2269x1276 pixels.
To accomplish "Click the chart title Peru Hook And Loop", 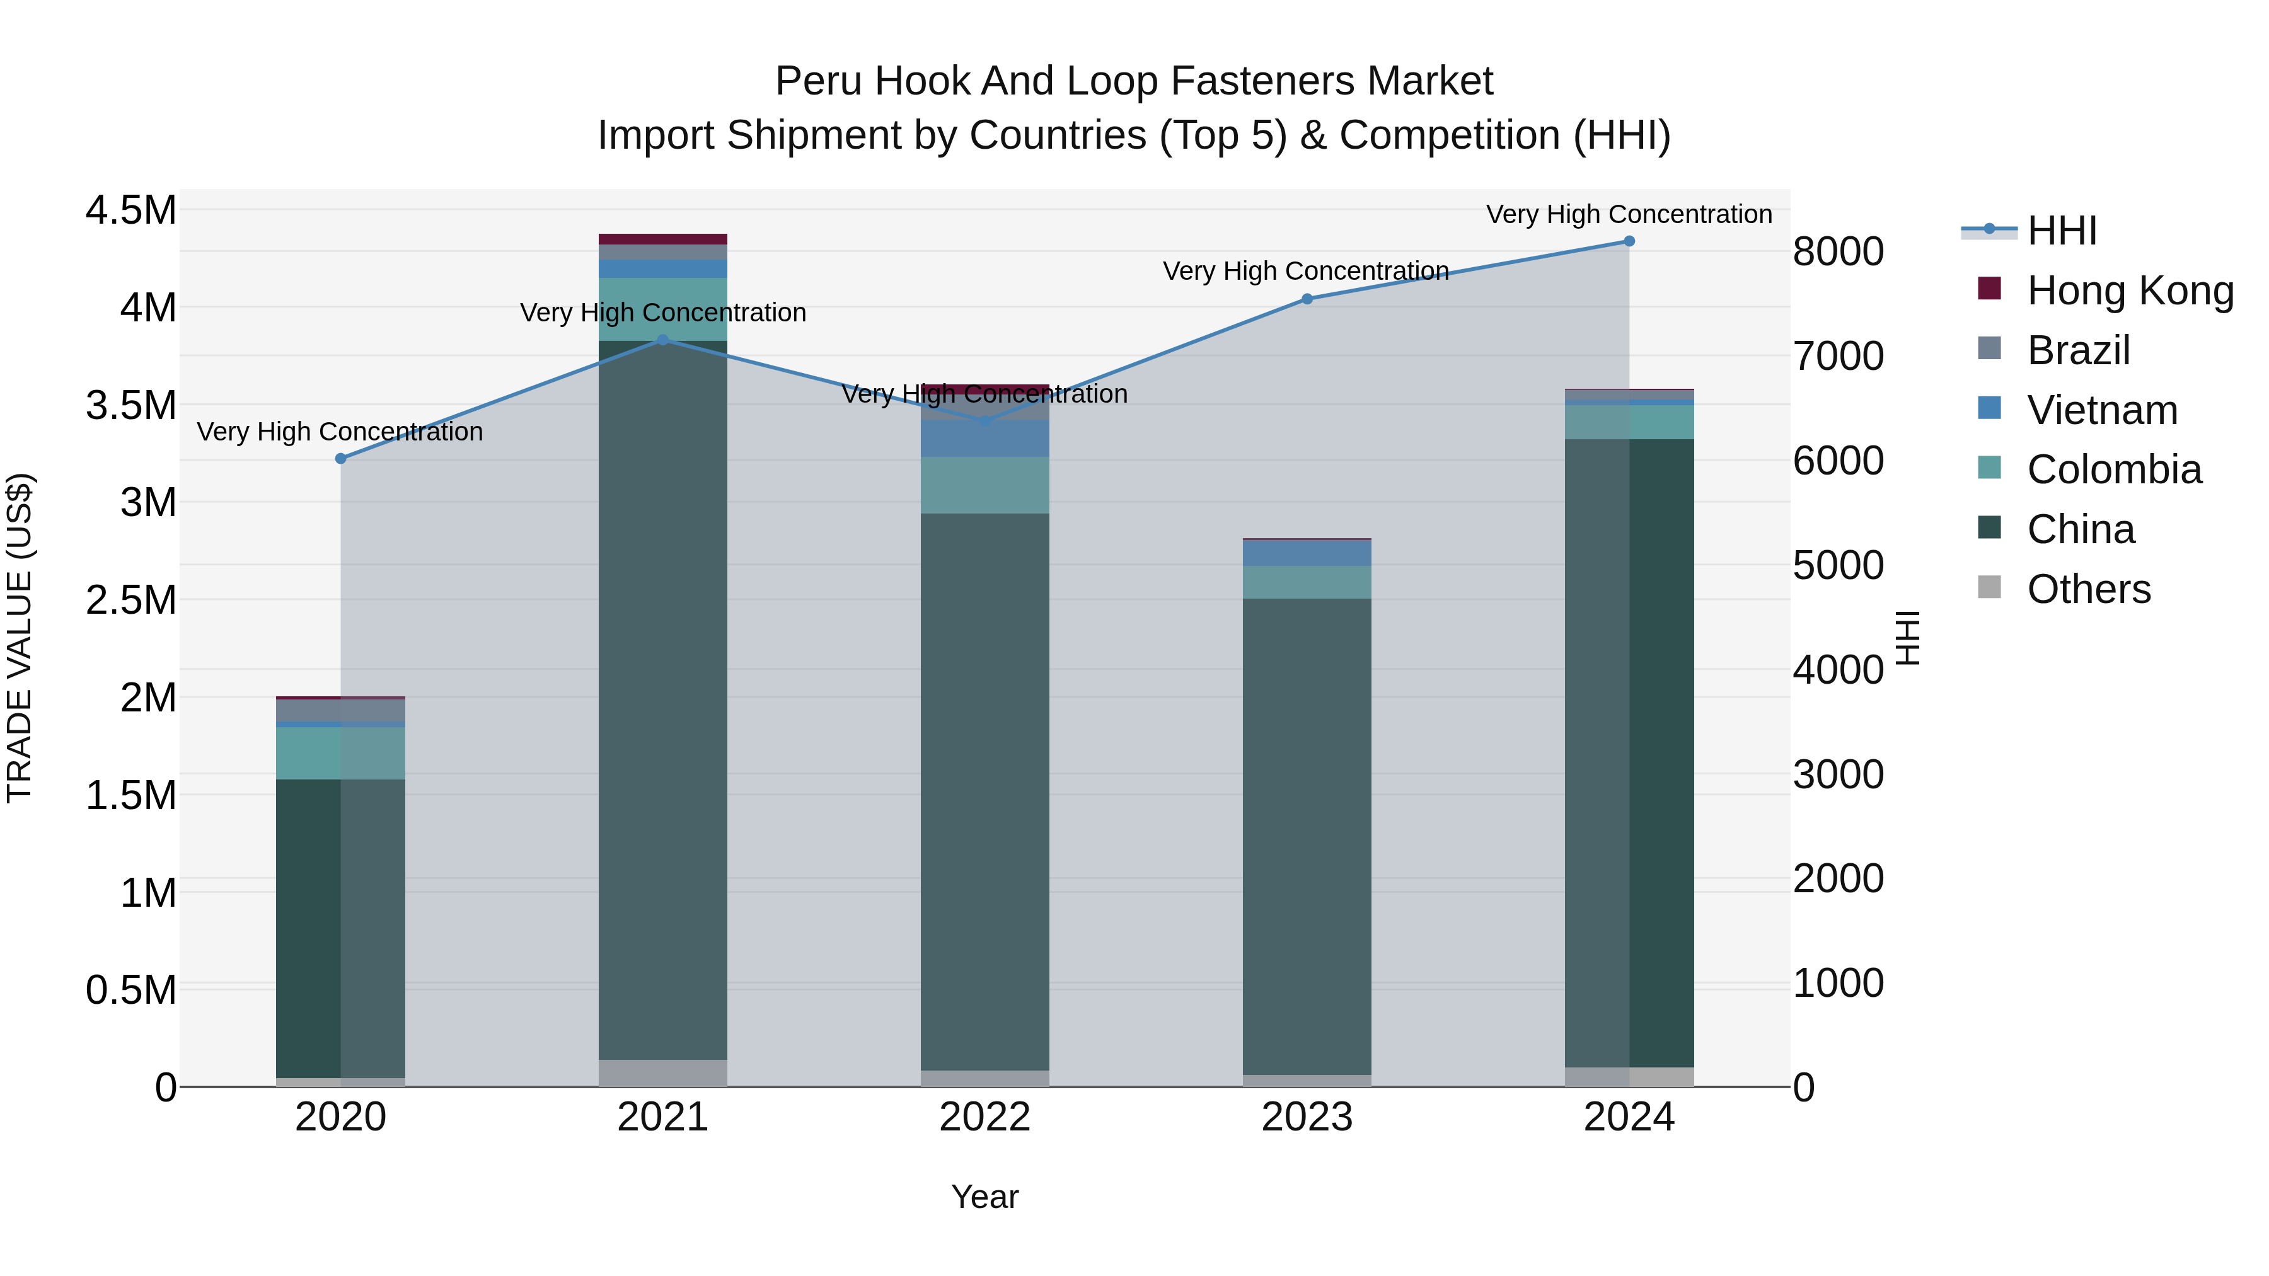I will [1134, 81].
